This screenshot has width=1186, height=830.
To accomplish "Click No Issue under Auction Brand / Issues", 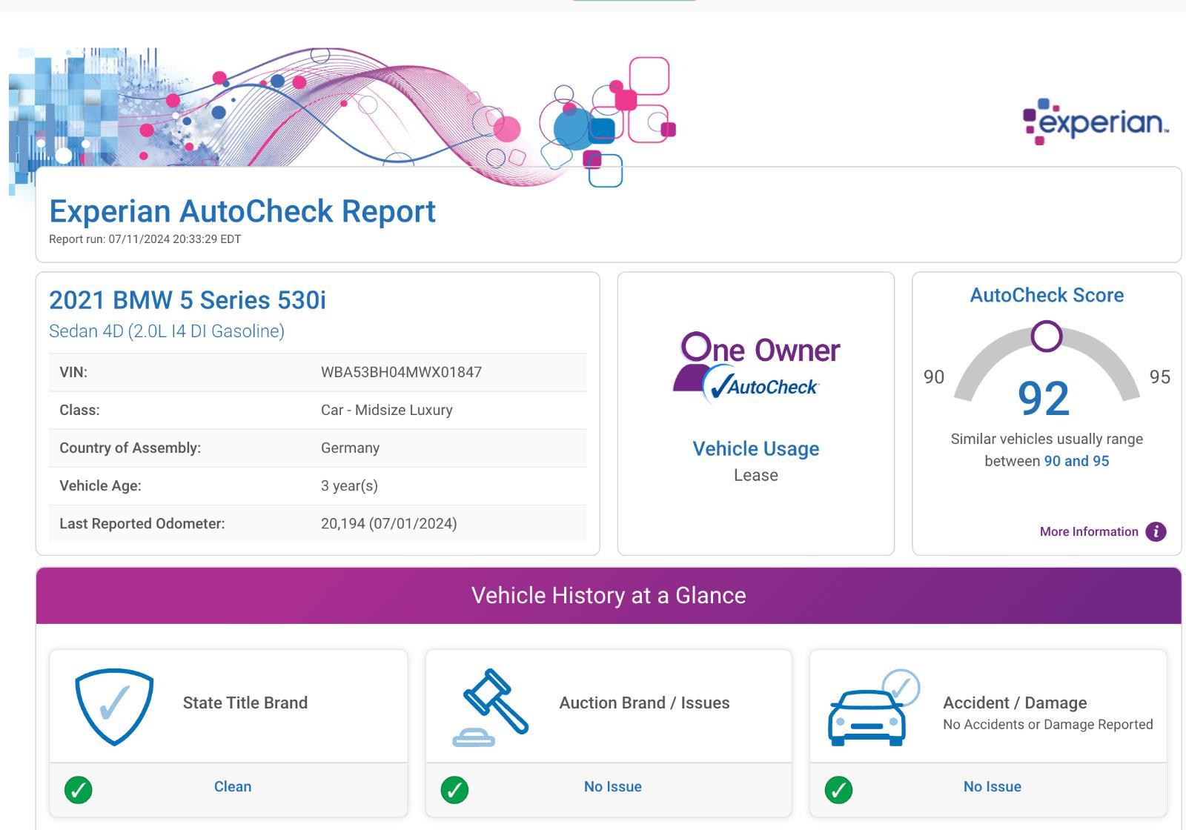I will click(x=613, y=786).
